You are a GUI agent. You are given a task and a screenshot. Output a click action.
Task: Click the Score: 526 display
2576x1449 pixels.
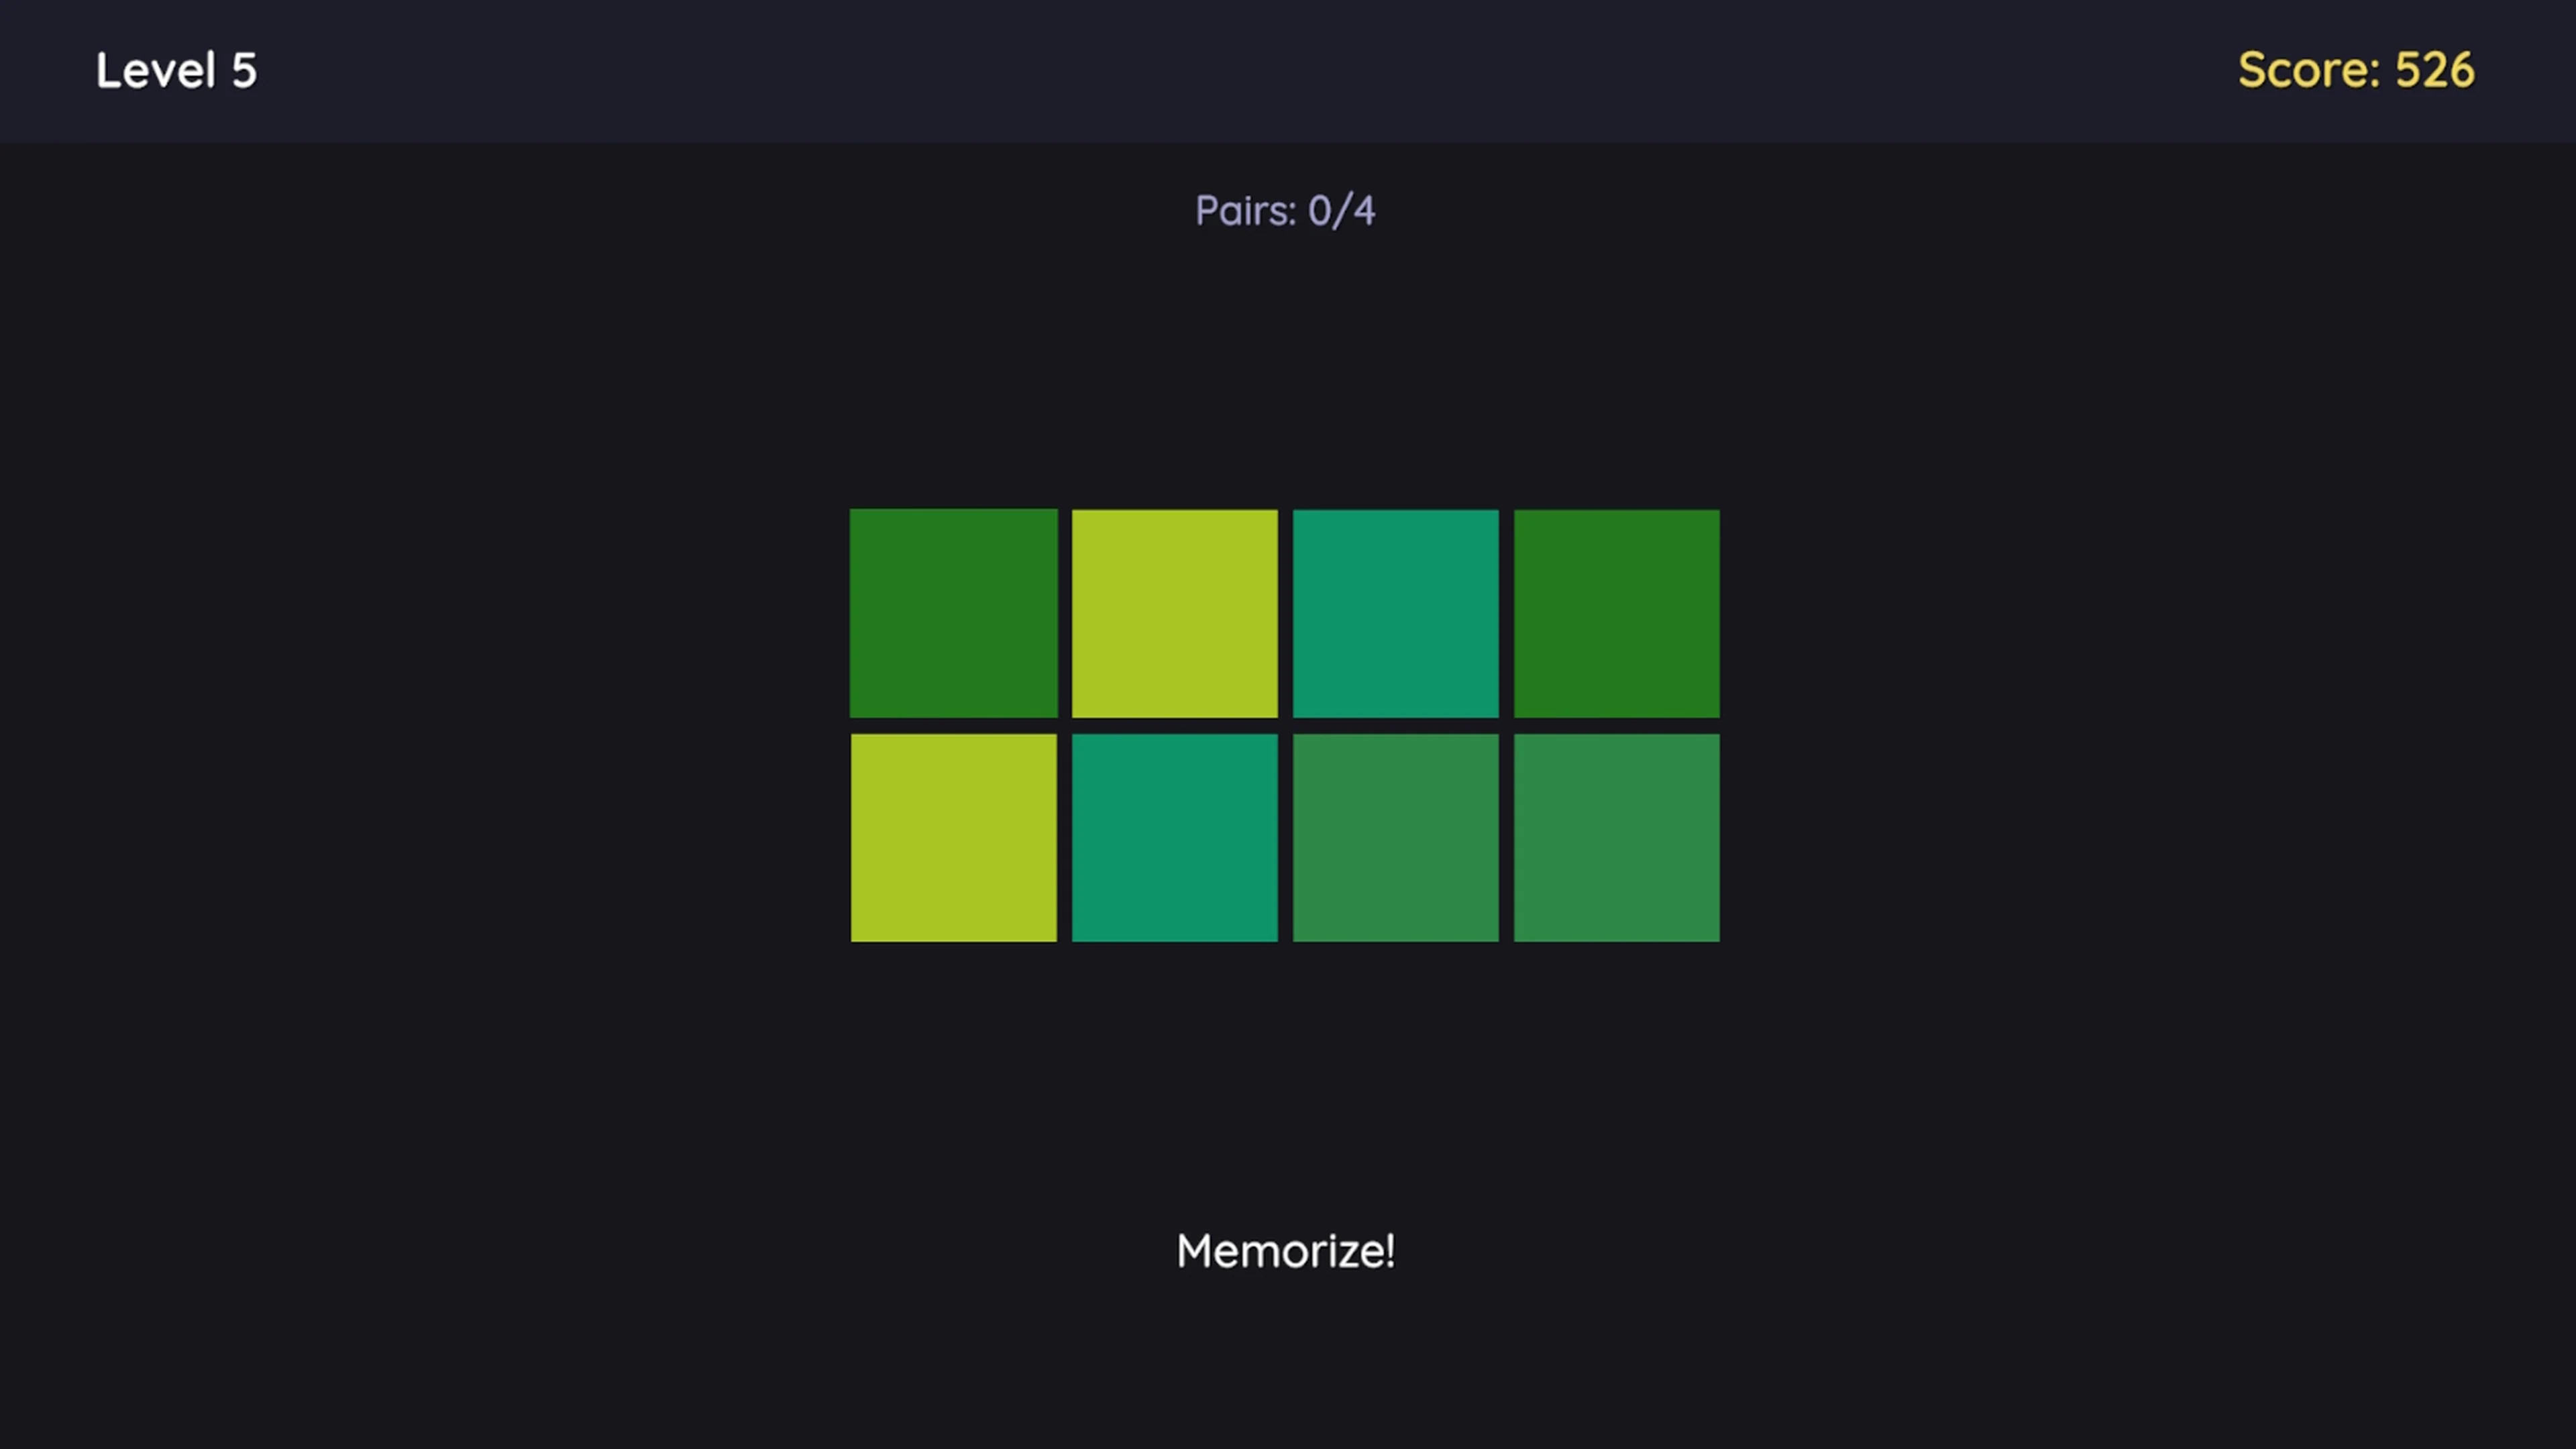coord(2357,70)
